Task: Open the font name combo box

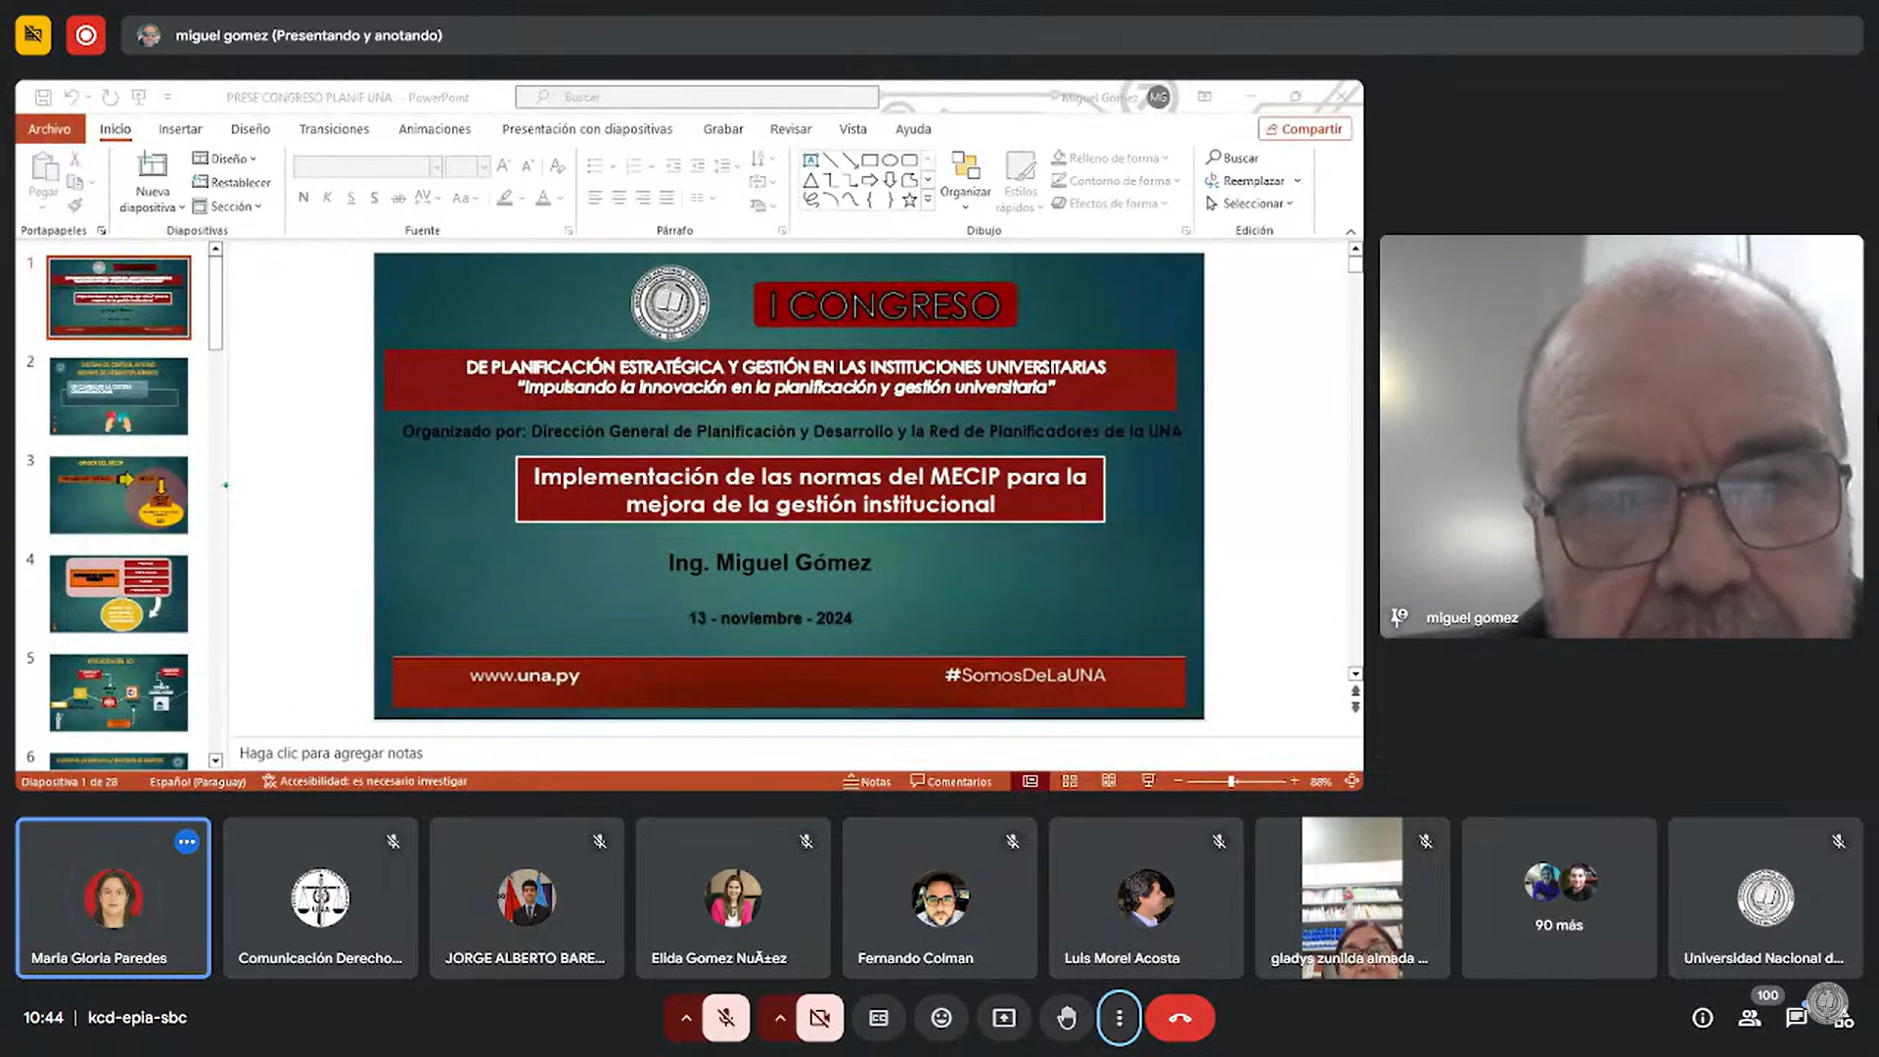Action: pos(368,166)
